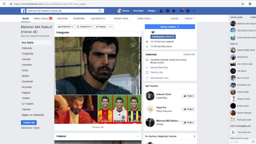Click Umut Fm page avatar
This screenshot has height=144, width=256.
(x=150, y=109)
